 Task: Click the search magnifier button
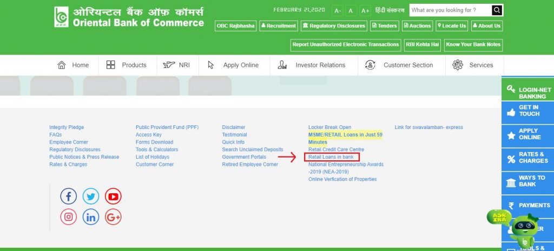coord(497,10)
